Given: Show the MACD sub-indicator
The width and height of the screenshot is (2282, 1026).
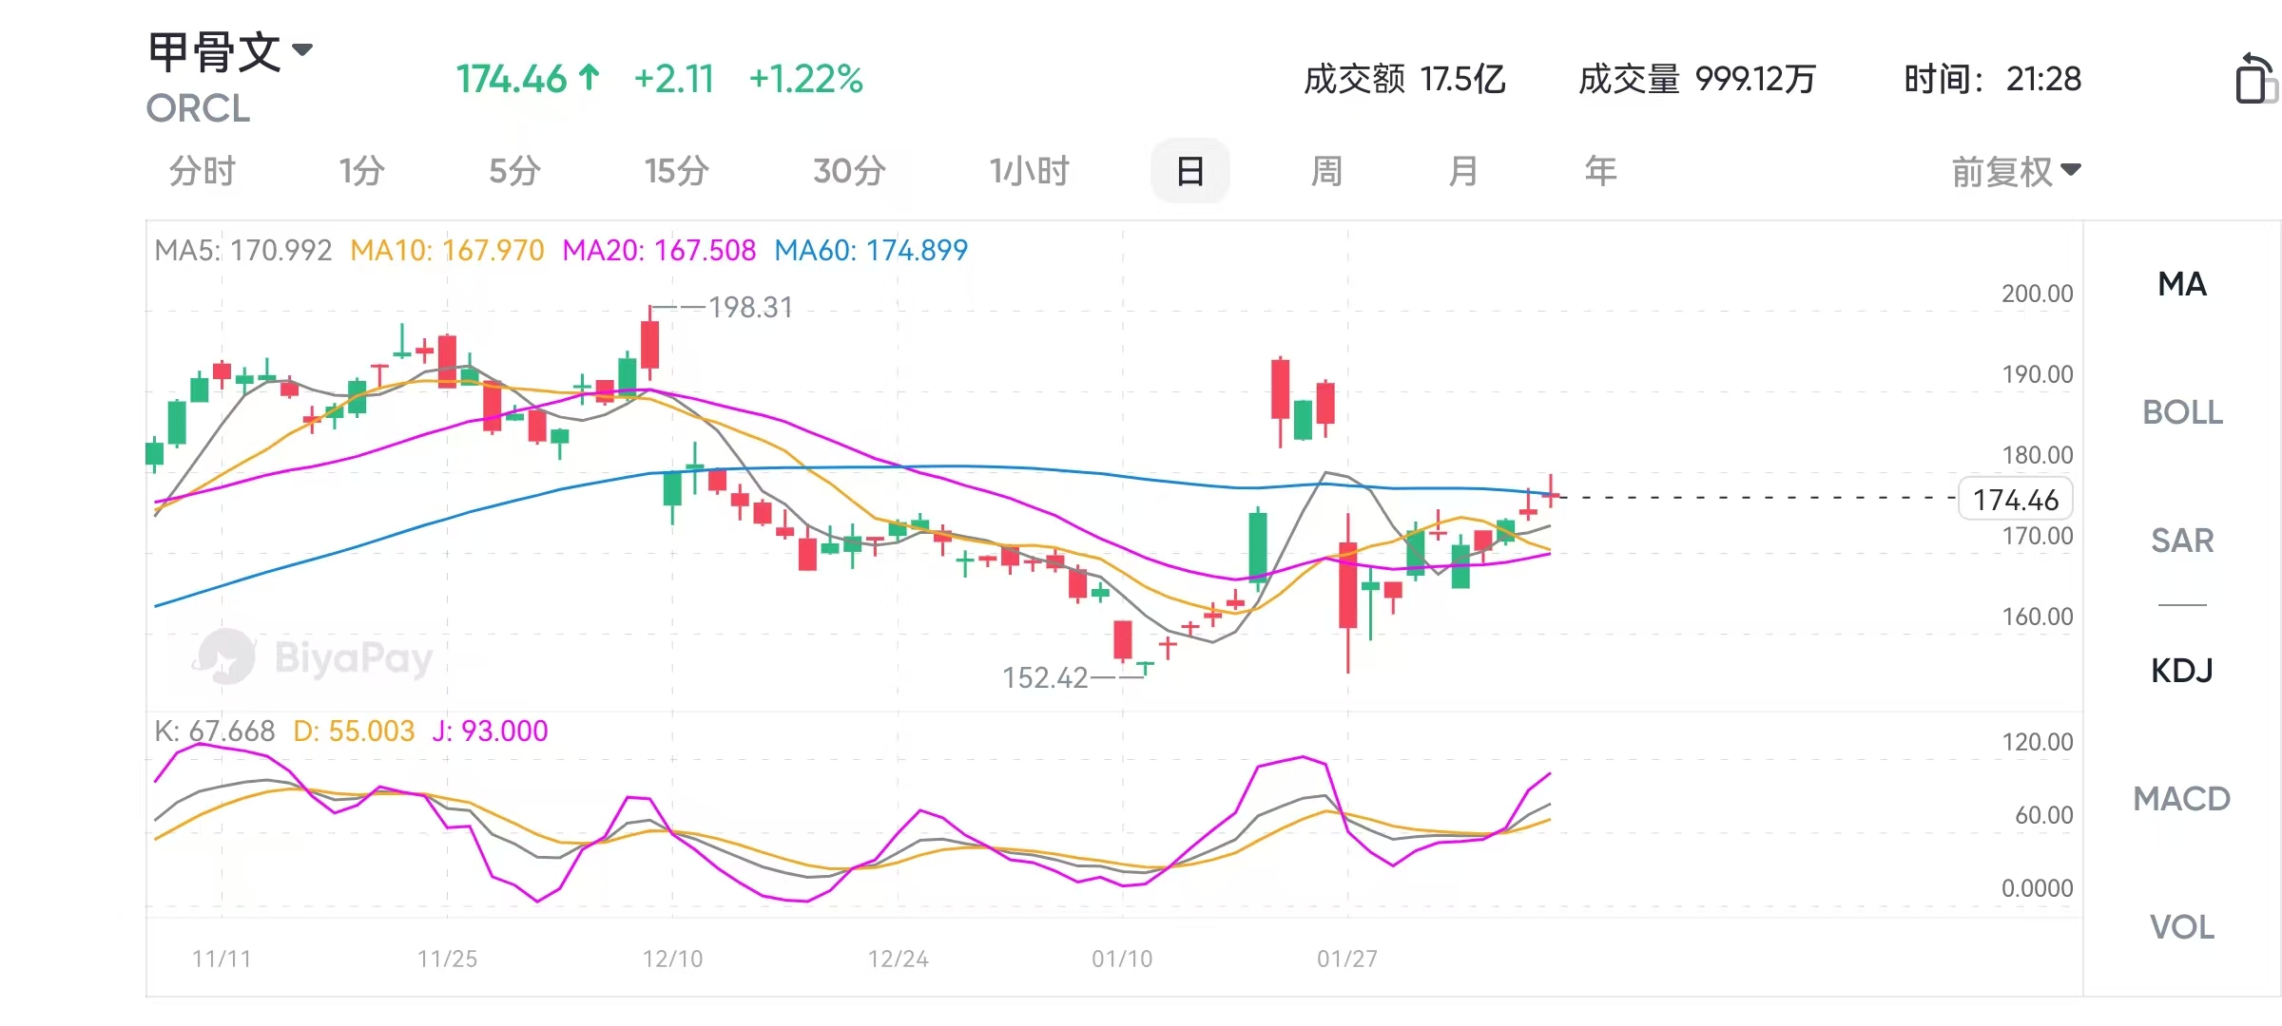Looking at the screenshot, I should click(2182, 799).
